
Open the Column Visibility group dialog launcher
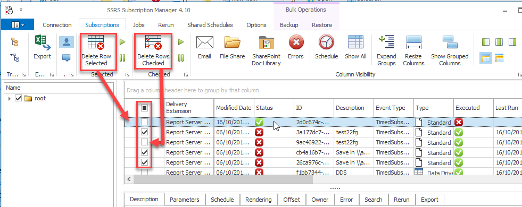[x=520, y=75]
